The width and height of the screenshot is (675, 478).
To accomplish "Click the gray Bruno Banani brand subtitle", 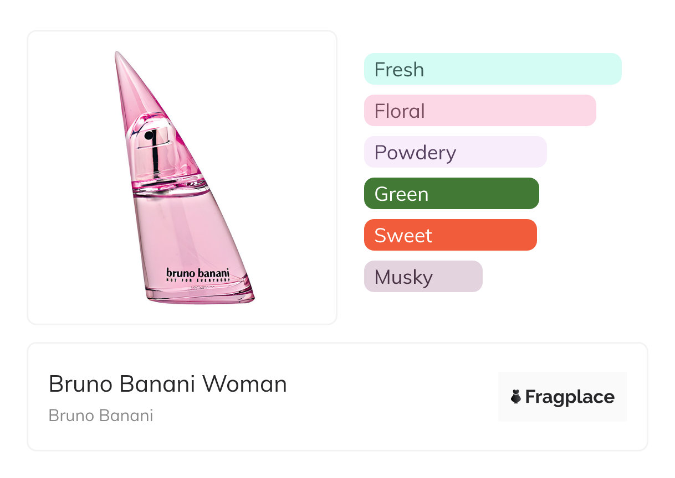I will pos(101,415).
